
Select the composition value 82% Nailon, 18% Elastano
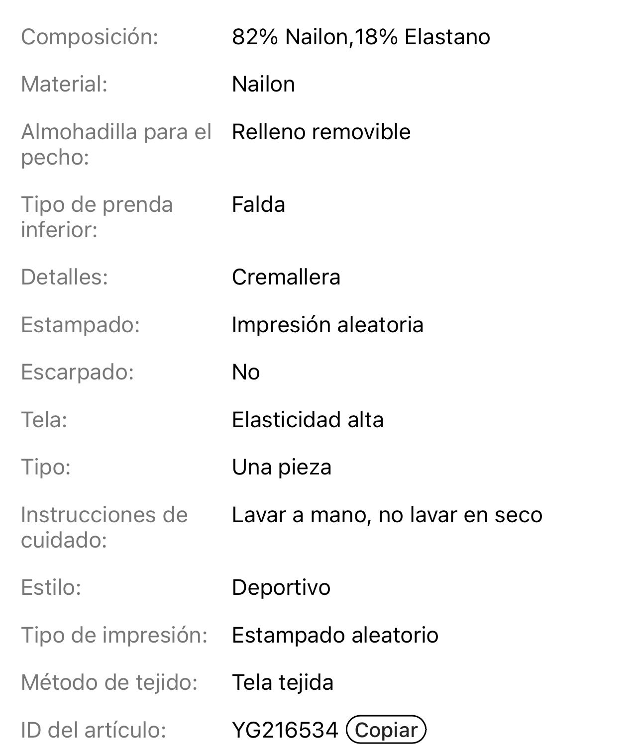pyautogui.click(x=361, y=37)
